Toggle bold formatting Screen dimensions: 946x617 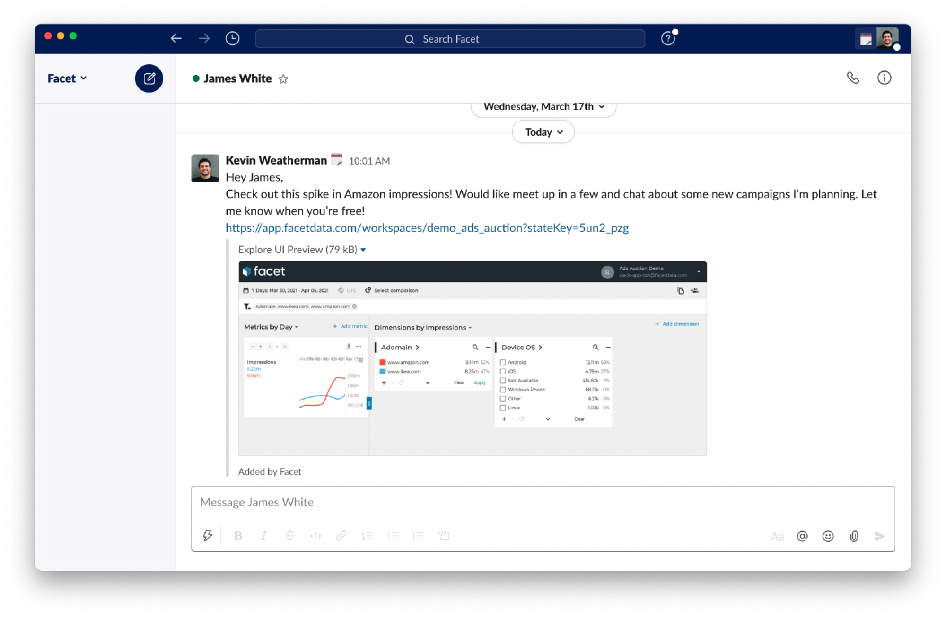pyautogui.click(x=238, y=536)
